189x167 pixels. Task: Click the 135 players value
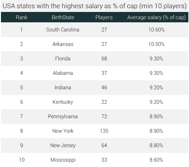[x=104, y=131]
